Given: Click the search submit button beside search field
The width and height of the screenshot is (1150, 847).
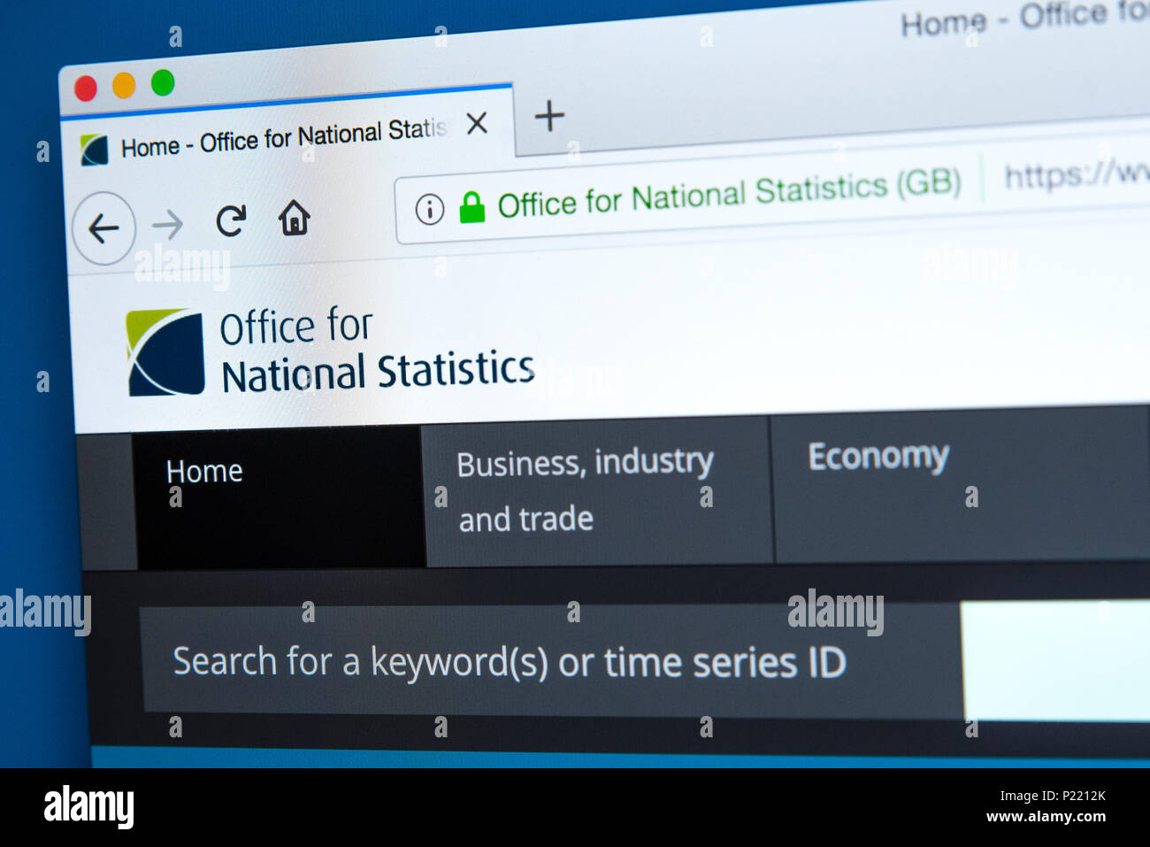Looking at the screenshot, I should pos(1055,660).
